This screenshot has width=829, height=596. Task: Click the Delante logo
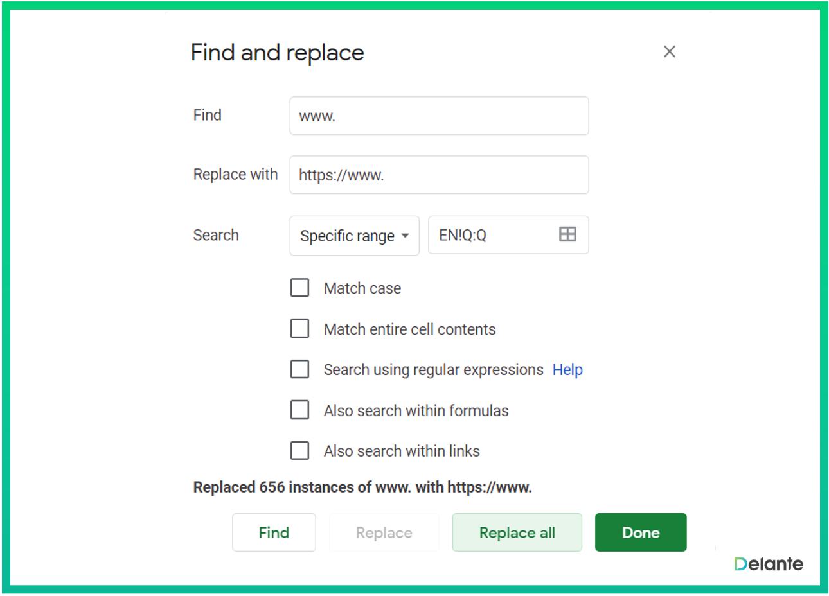point(769,564)
